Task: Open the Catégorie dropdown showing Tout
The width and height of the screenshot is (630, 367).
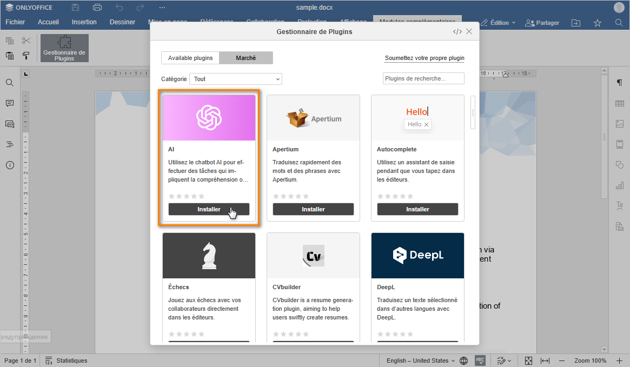Action: [235, 79]
